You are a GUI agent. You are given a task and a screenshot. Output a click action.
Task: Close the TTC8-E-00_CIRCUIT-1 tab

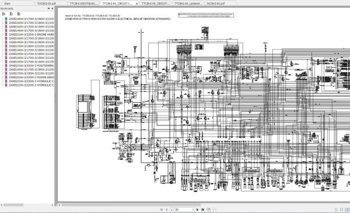(x=136, y=4)
